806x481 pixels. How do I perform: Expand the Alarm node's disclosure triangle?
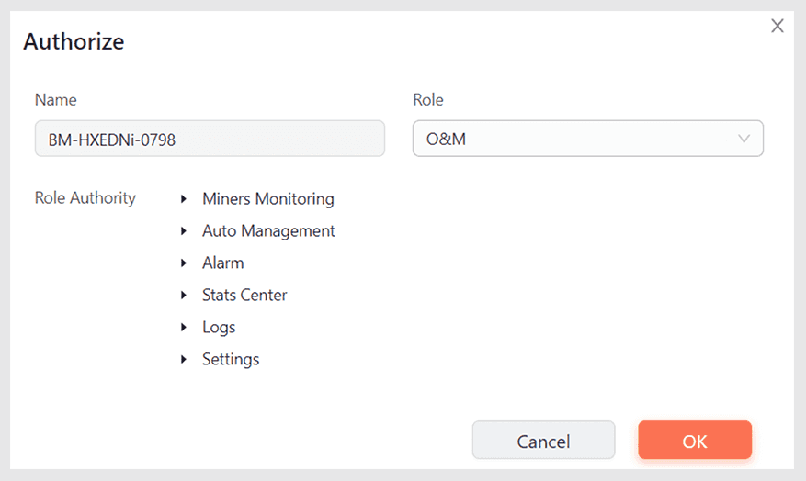(x=184, y=263)
